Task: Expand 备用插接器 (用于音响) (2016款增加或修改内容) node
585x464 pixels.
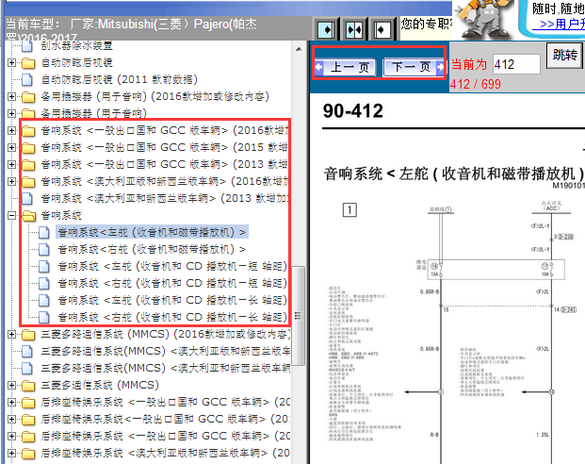Action: [x=11, y=96]
